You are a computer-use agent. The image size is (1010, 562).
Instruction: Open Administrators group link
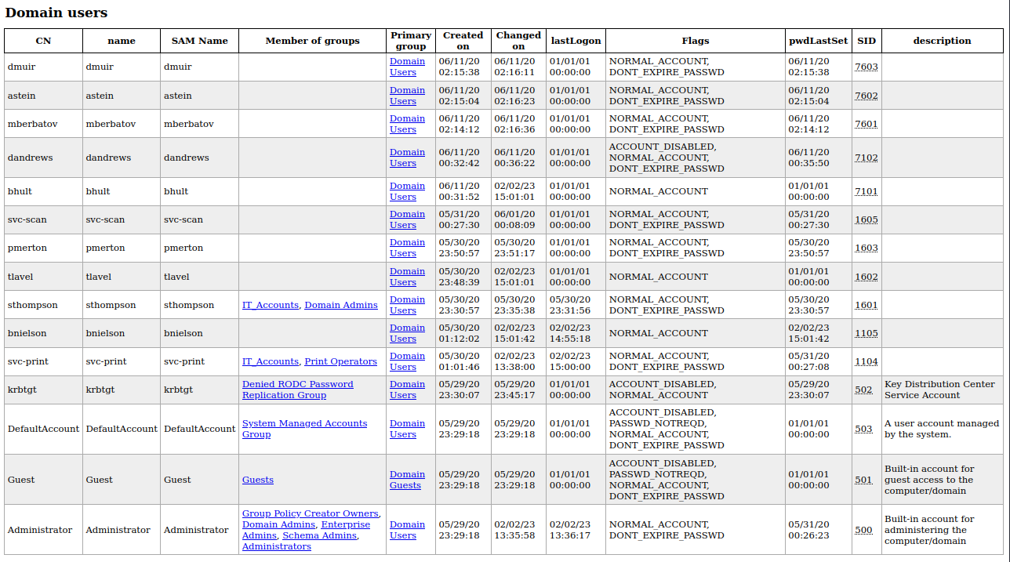277,546
